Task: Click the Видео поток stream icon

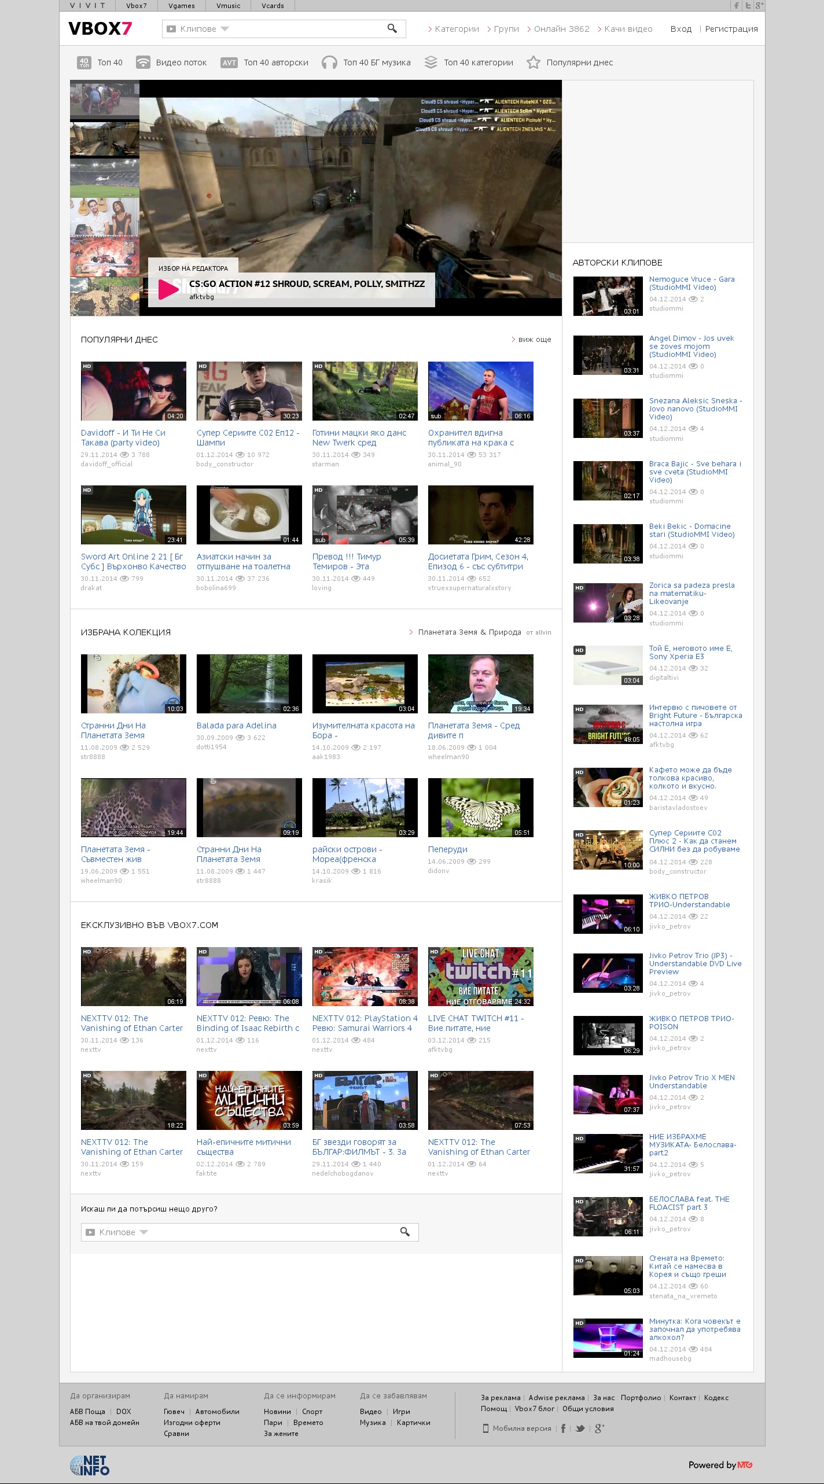Action: click(143, 62)
